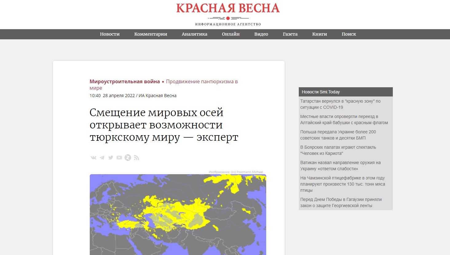
Task: Open the RSS feed icon
Action: tap(136, 157)
